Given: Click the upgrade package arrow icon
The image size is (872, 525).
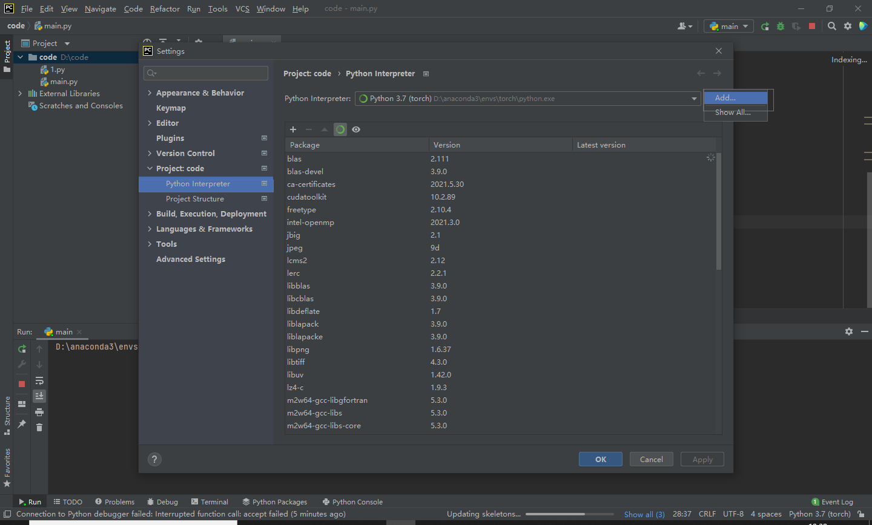Looking at the screenshot, I should (x=325, y=129).
